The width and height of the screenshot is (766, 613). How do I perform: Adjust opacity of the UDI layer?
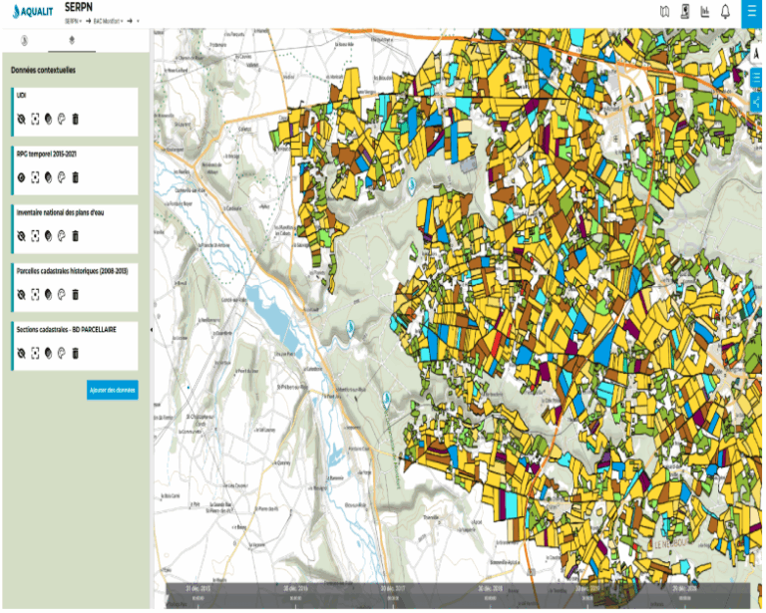click(48, 119)
